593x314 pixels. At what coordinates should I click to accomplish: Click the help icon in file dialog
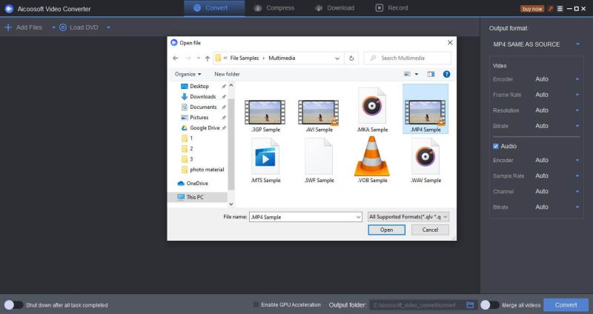tap(447, 74)
